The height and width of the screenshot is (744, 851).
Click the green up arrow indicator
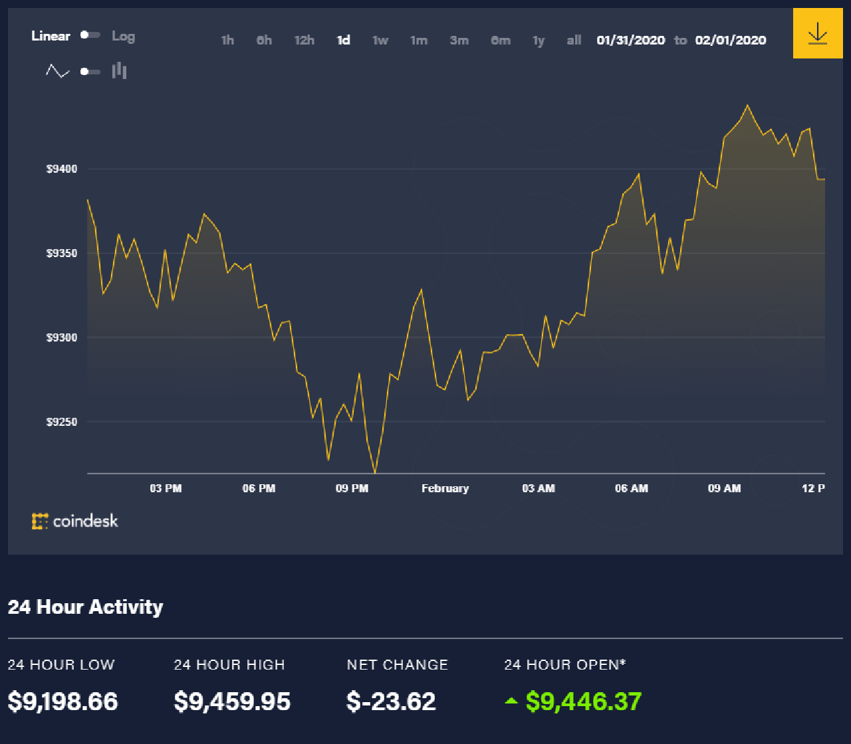[x=511, y=700]
